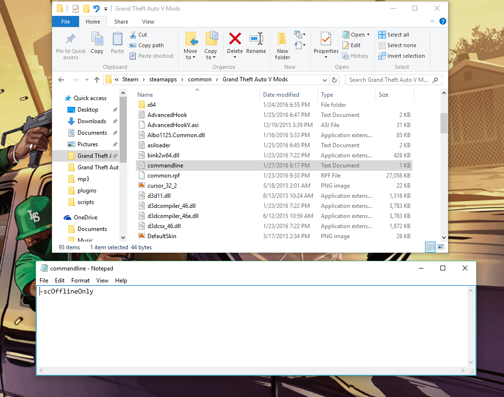
Task: Open the recent locations dropdown arrow
Action: [x=87, y=80]
